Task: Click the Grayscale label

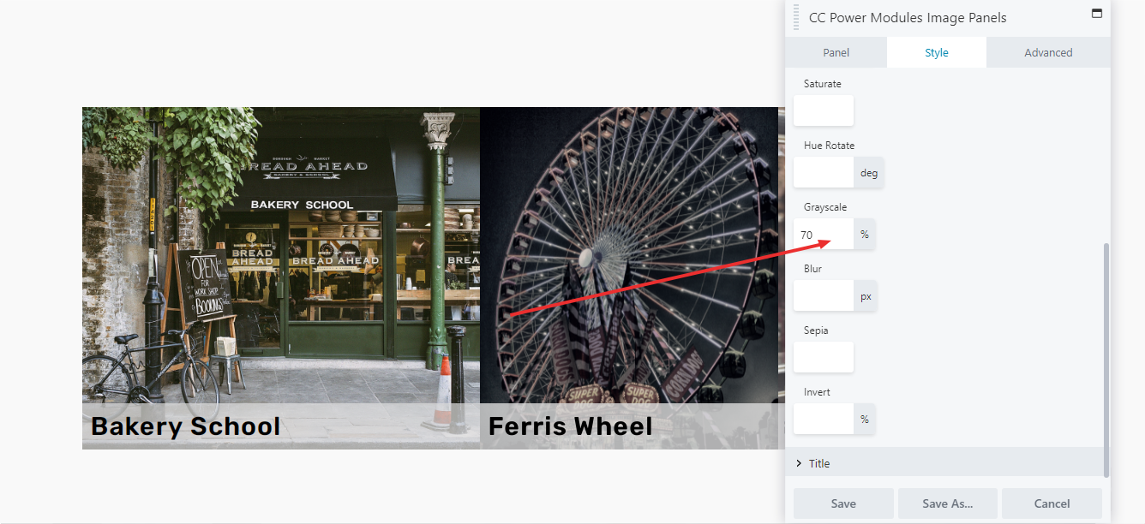Action: pos(825,207)
